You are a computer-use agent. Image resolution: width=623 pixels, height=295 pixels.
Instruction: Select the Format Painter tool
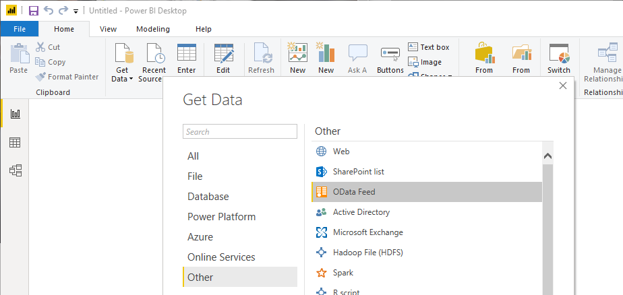point(67,77)
